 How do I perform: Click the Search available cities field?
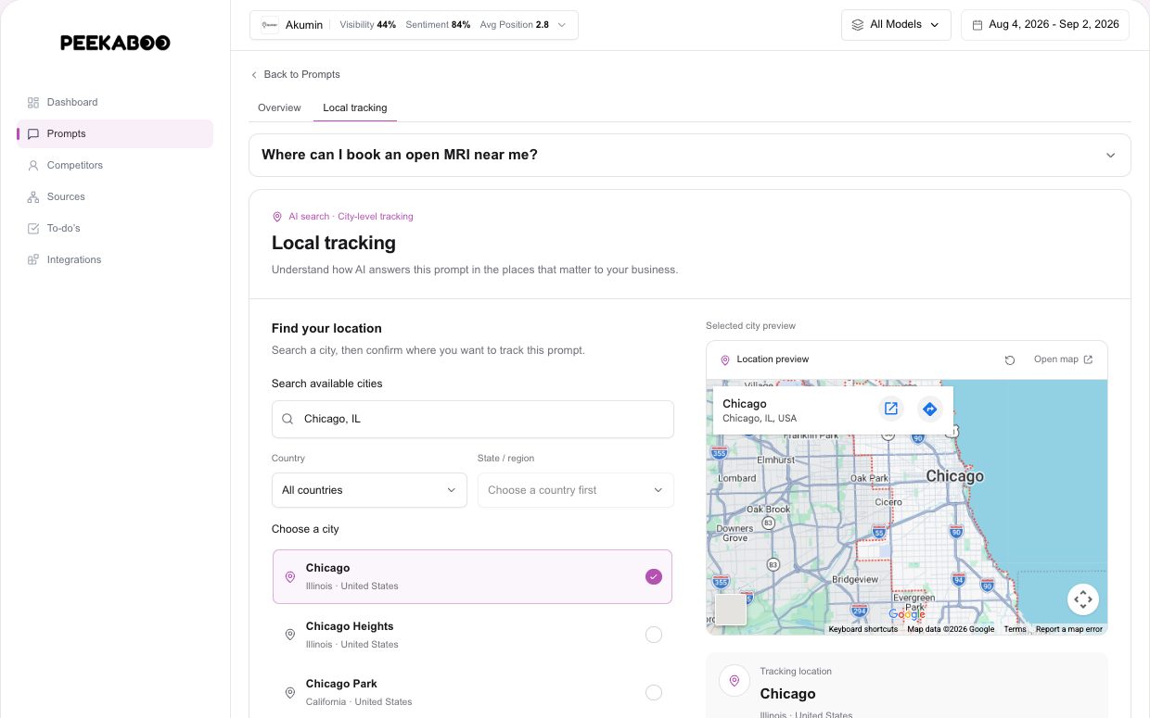(x=473, y=419)
